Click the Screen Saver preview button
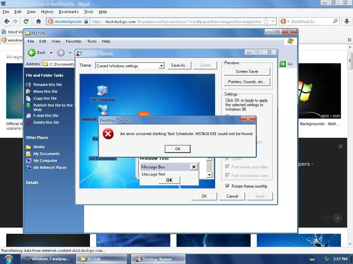Viewport: 353px width, 264px height. [x=247, y=71]
